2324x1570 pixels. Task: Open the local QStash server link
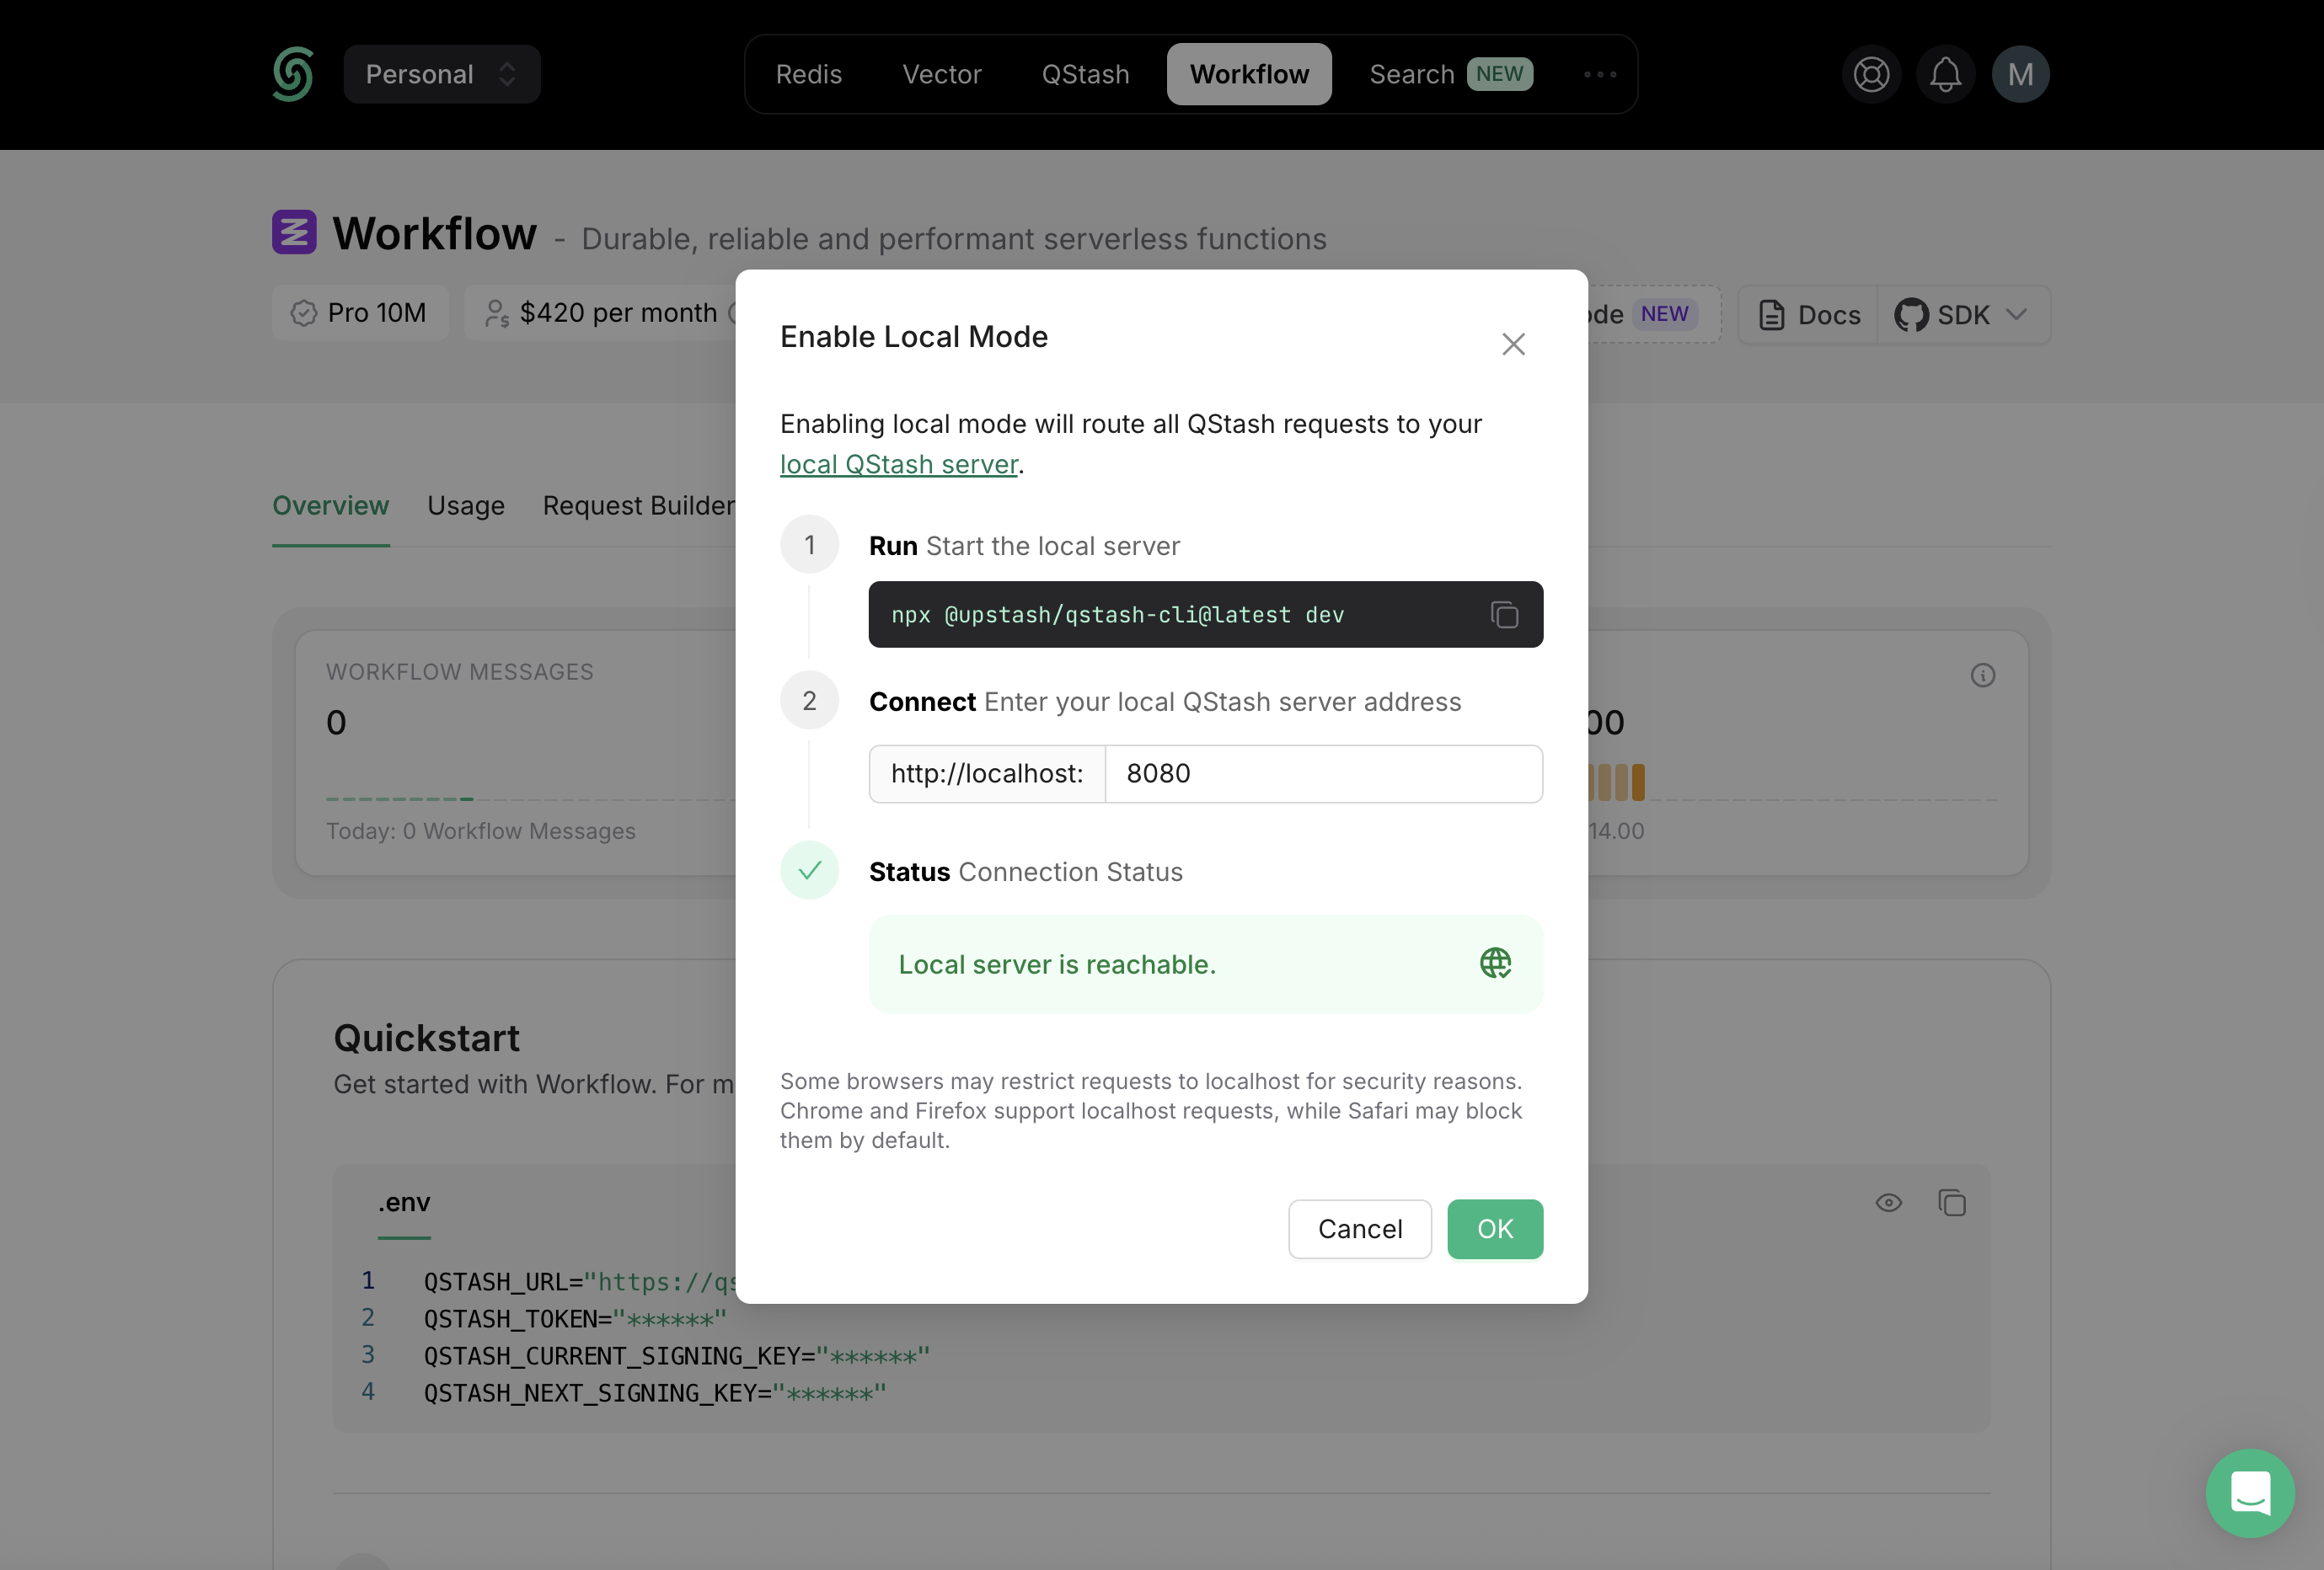[x=897, y=464]
